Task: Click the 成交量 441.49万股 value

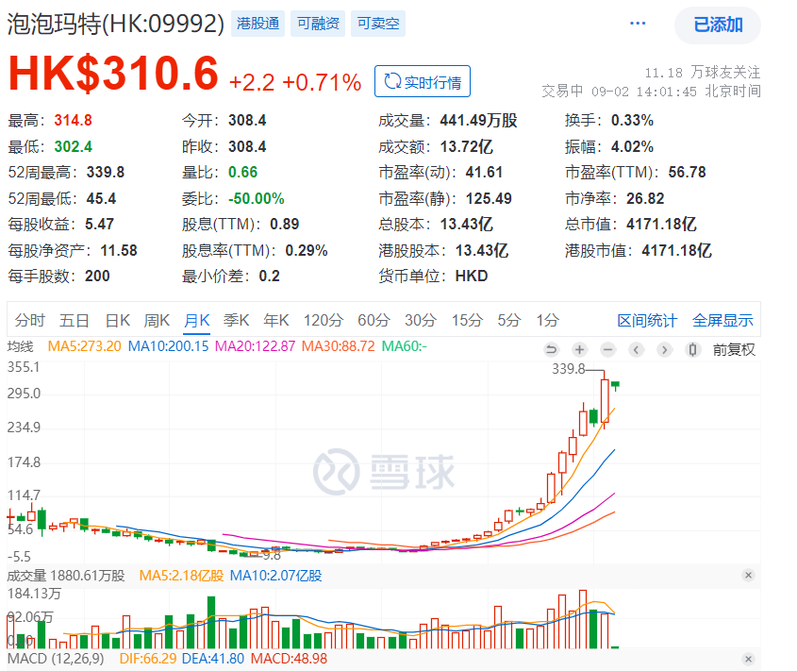Action: tap(479, 121)
